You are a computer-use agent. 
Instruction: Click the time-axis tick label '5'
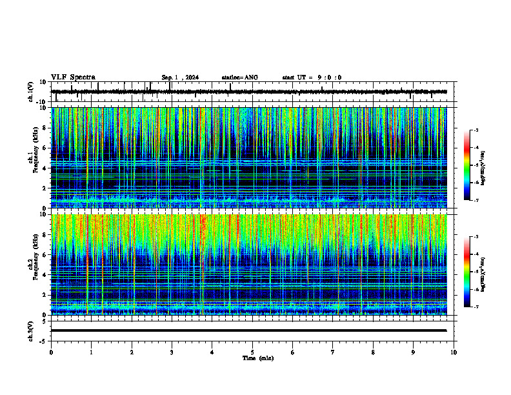(252, 352)
